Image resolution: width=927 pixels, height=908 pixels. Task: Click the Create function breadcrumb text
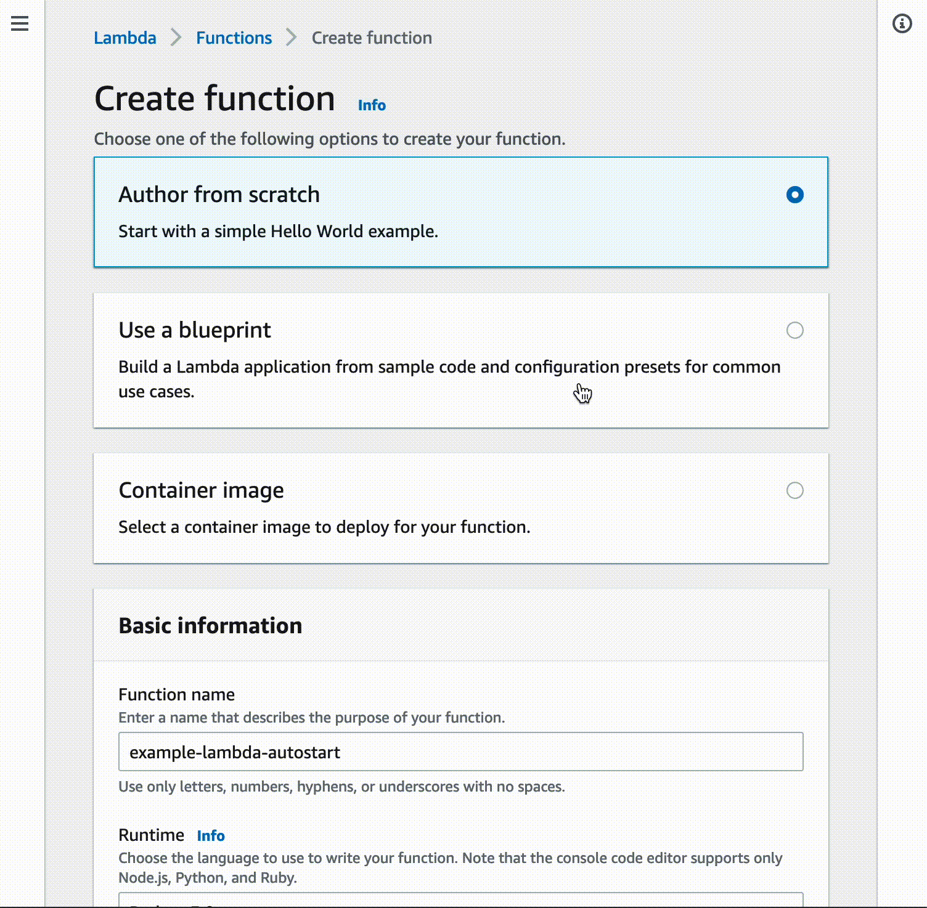(x=372, y=38)
